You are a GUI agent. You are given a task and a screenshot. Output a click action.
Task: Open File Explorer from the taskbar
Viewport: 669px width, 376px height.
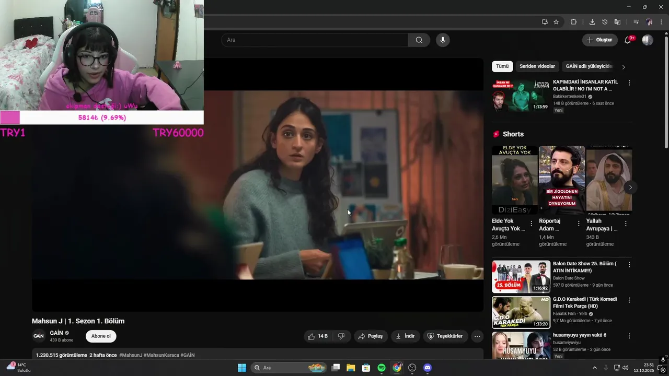(x=351, y=368)
